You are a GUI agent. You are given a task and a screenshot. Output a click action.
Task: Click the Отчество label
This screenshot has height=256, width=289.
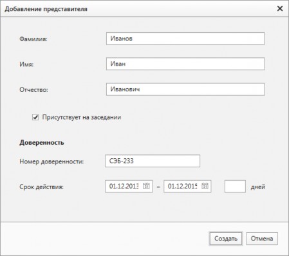[33, 89]
